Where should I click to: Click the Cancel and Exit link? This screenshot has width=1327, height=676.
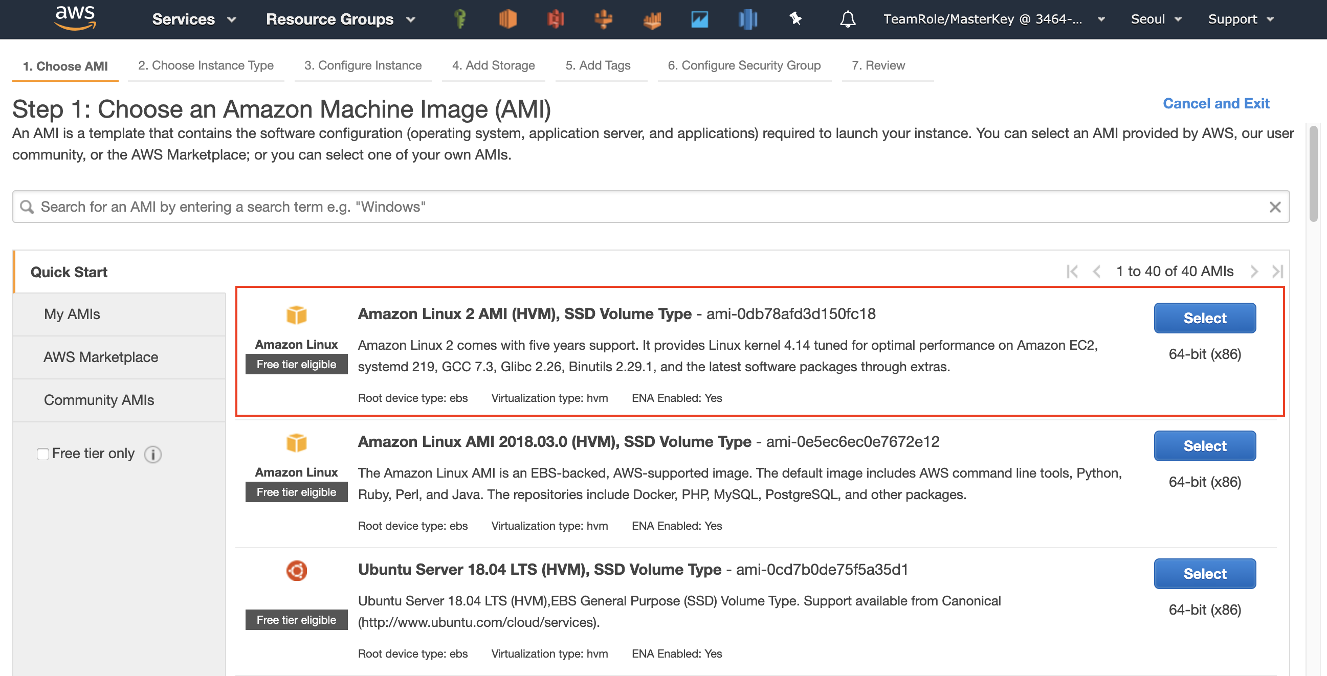click(1215, 103)
